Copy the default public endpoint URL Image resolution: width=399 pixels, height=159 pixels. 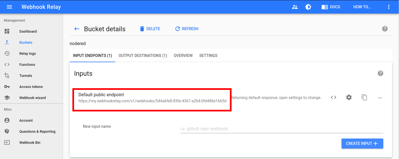click(364, 97)
